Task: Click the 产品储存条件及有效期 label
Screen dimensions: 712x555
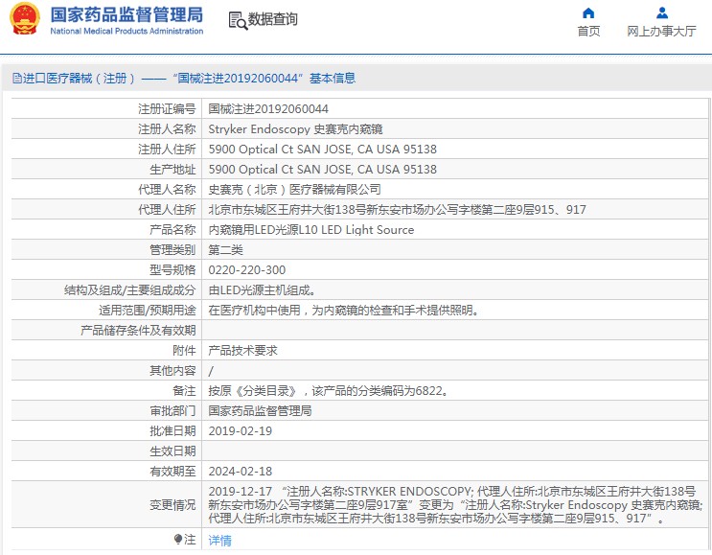Action: [138, 330]
